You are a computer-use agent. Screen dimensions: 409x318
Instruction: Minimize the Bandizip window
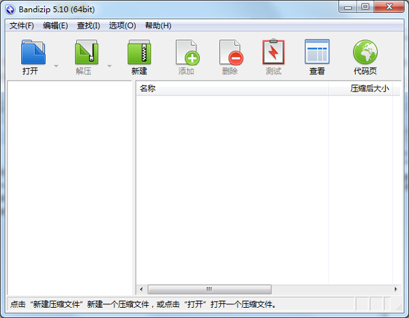coord(348,7)
